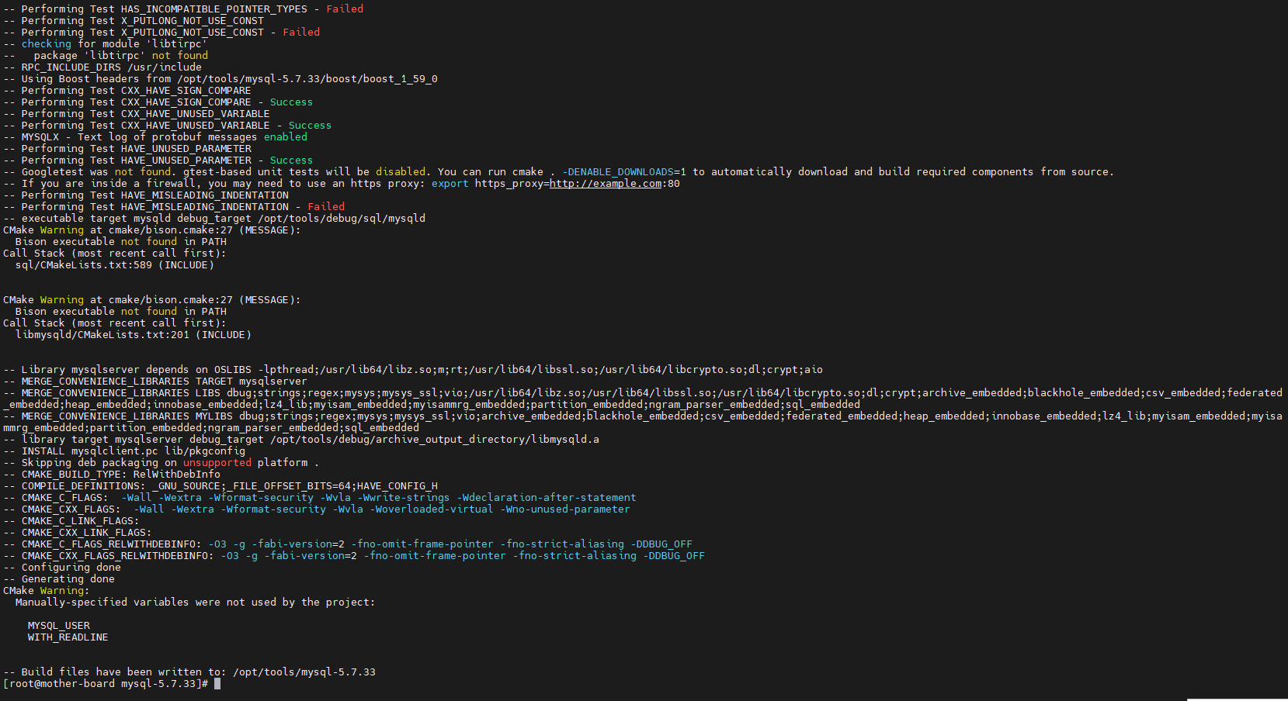Select the library path ending in 'libmysqld.a'
Viewport: 1288px width, 701px height.
tap(435, 440)
